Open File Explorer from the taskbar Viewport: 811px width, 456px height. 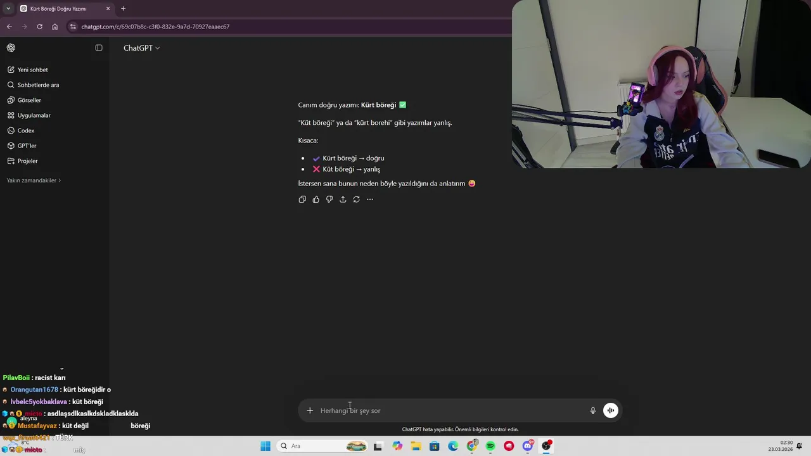point(416,446)
